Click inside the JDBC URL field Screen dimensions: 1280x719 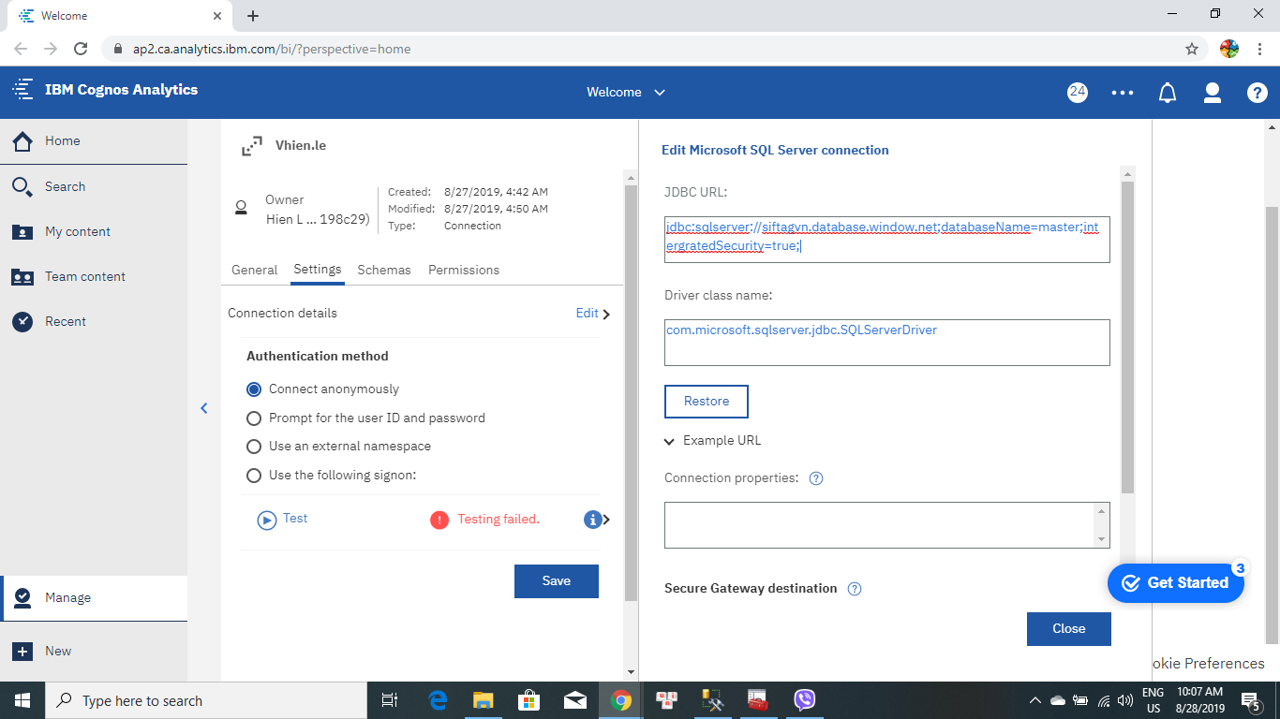click(886, 239)
